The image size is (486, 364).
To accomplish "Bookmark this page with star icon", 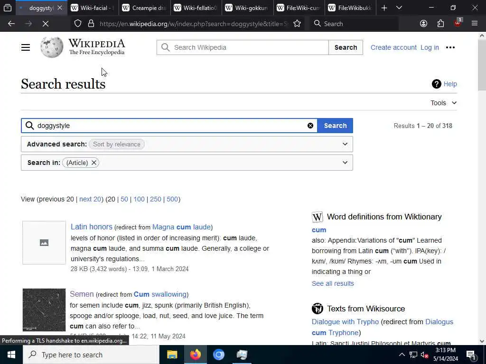I will pos(297,24).
